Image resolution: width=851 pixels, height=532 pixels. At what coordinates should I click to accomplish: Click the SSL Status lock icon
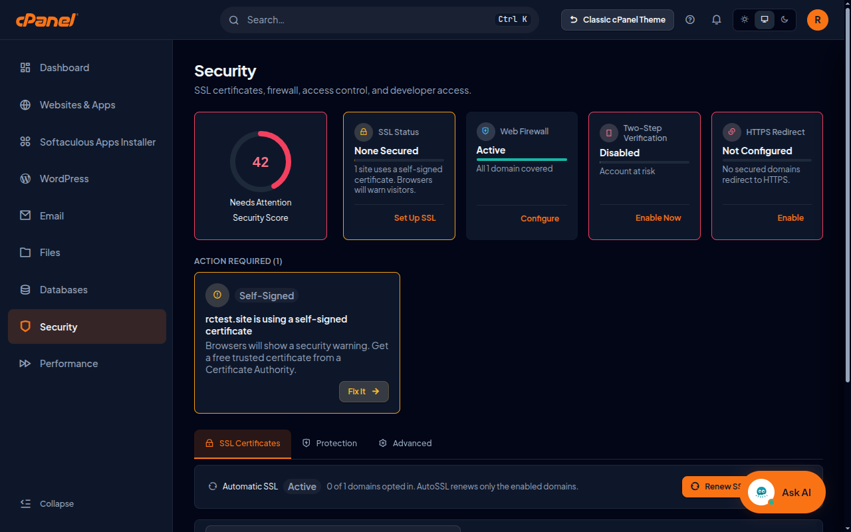coord(364,132)
